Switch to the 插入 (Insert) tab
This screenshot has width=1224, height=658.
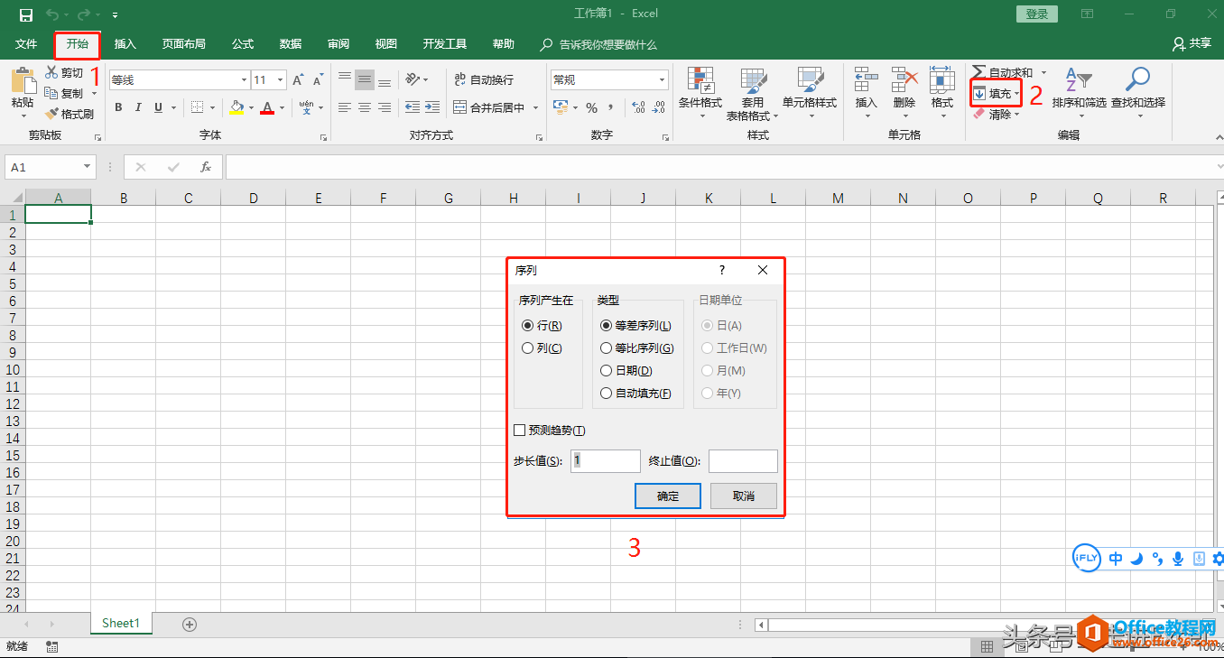(125, 43)
